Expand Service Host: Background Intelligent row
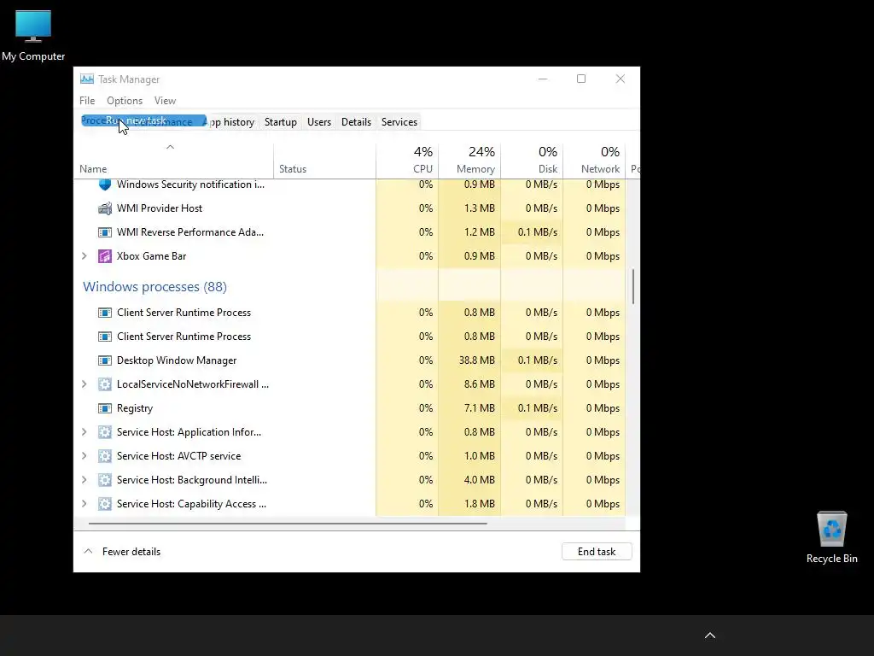The image size is (874, 656). tap(84, 481)
